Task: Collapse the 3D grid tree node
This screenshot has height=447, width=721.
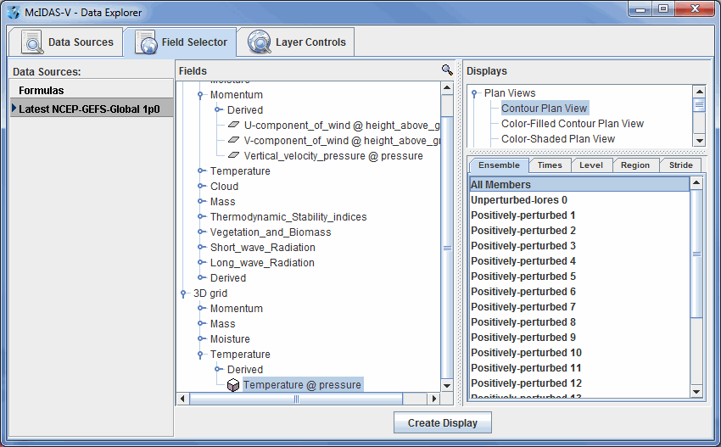Action: [184, 293]
